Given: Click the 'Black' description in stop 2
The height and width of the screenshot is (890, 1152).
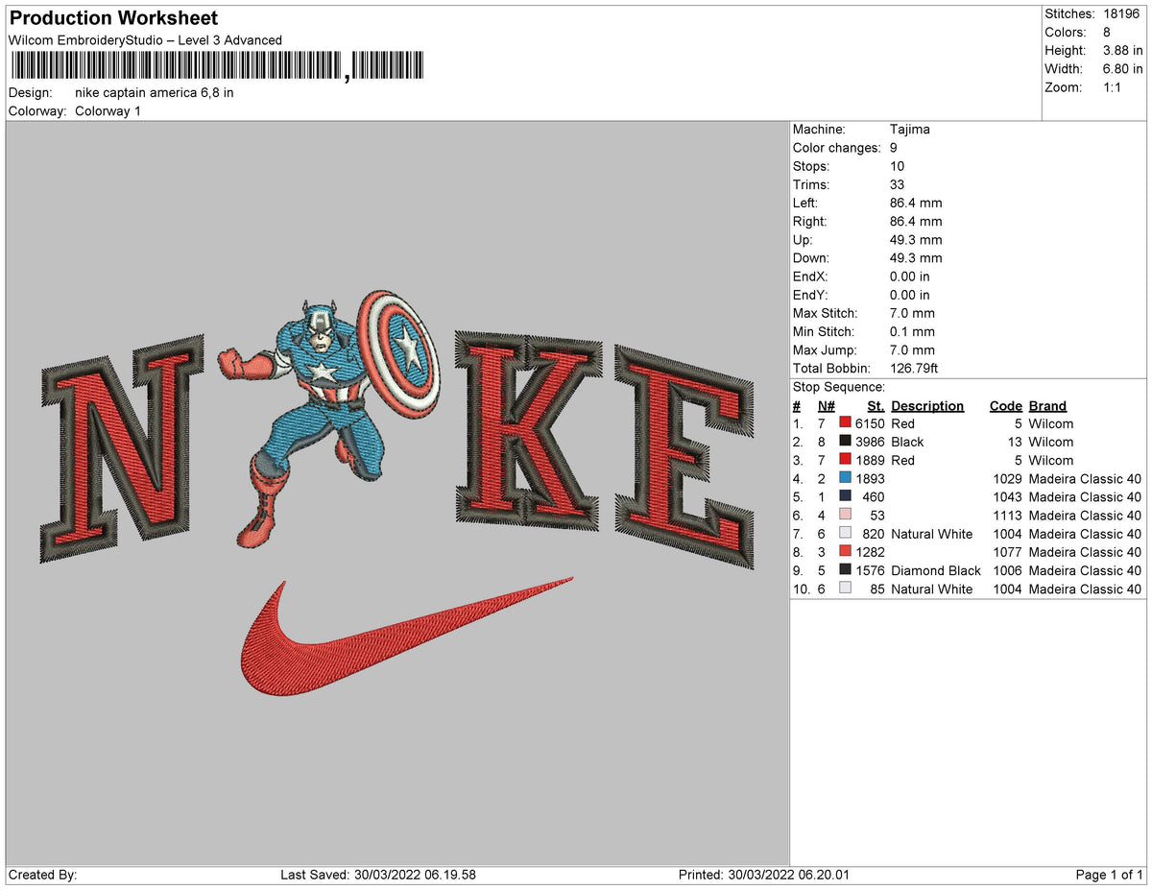Looking at the screenshot, I should pos(907,442).
